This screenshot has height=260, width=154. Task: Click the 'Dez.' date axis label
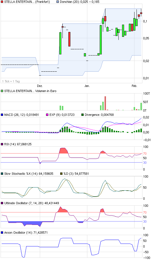(x=40, y=86)
